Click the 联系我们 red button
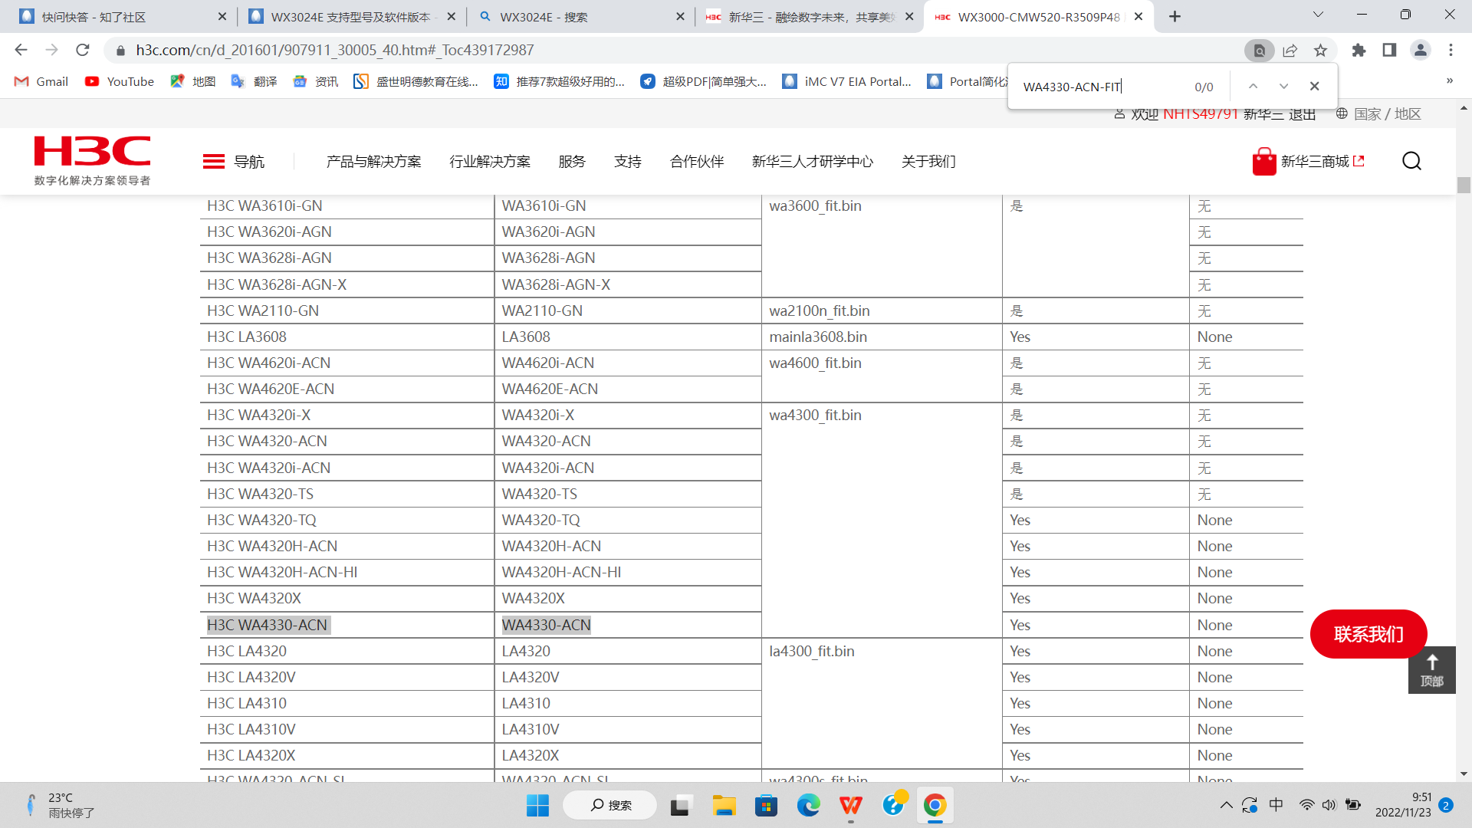Image resolution: width=1472 pixels, height=828 pixels. [1368, 634]
